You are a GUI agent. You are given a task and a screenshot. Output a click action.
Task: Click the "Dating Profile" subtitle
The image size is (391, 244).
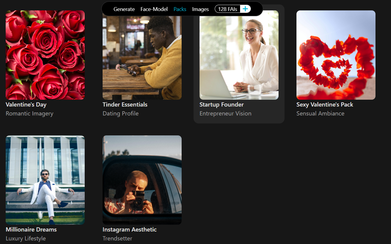click(120, 113)
